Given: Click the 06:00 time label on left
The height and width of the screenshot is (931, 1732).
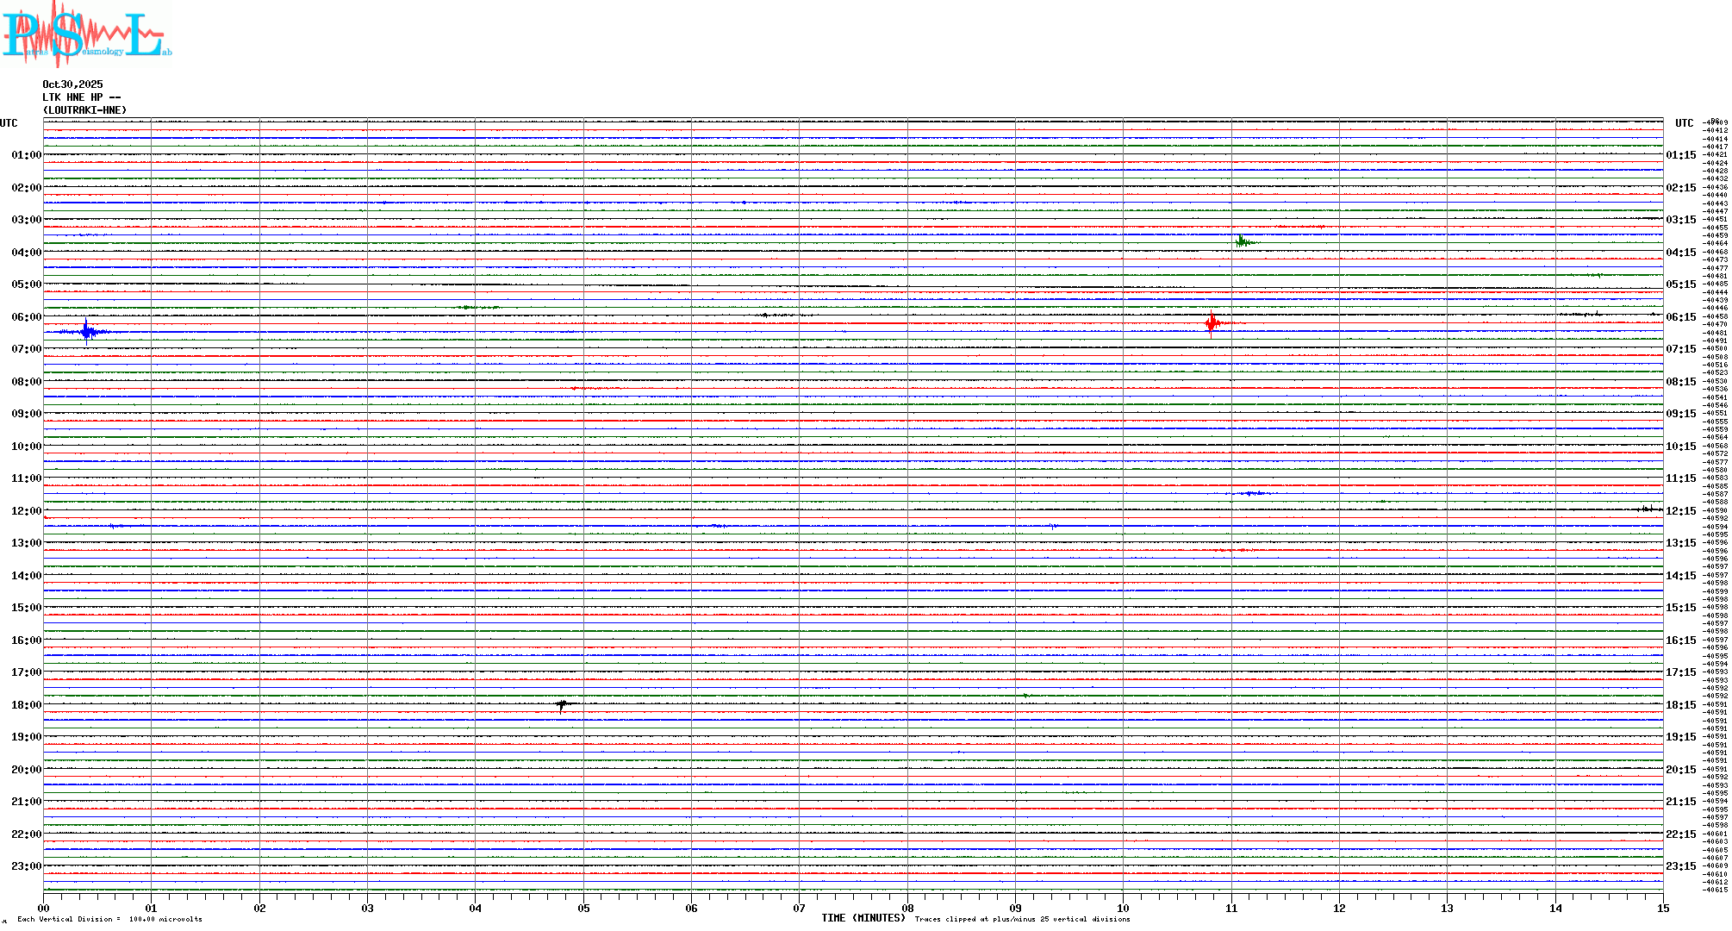Looking at the screenshot, I should pyautogui.click(x=26, y=317).
